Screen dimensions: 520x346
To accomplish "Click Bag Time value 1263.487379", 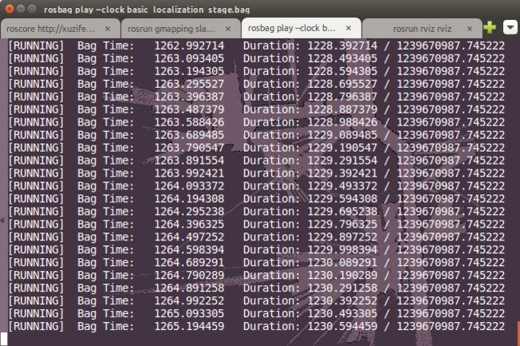I will click(189, 109).
